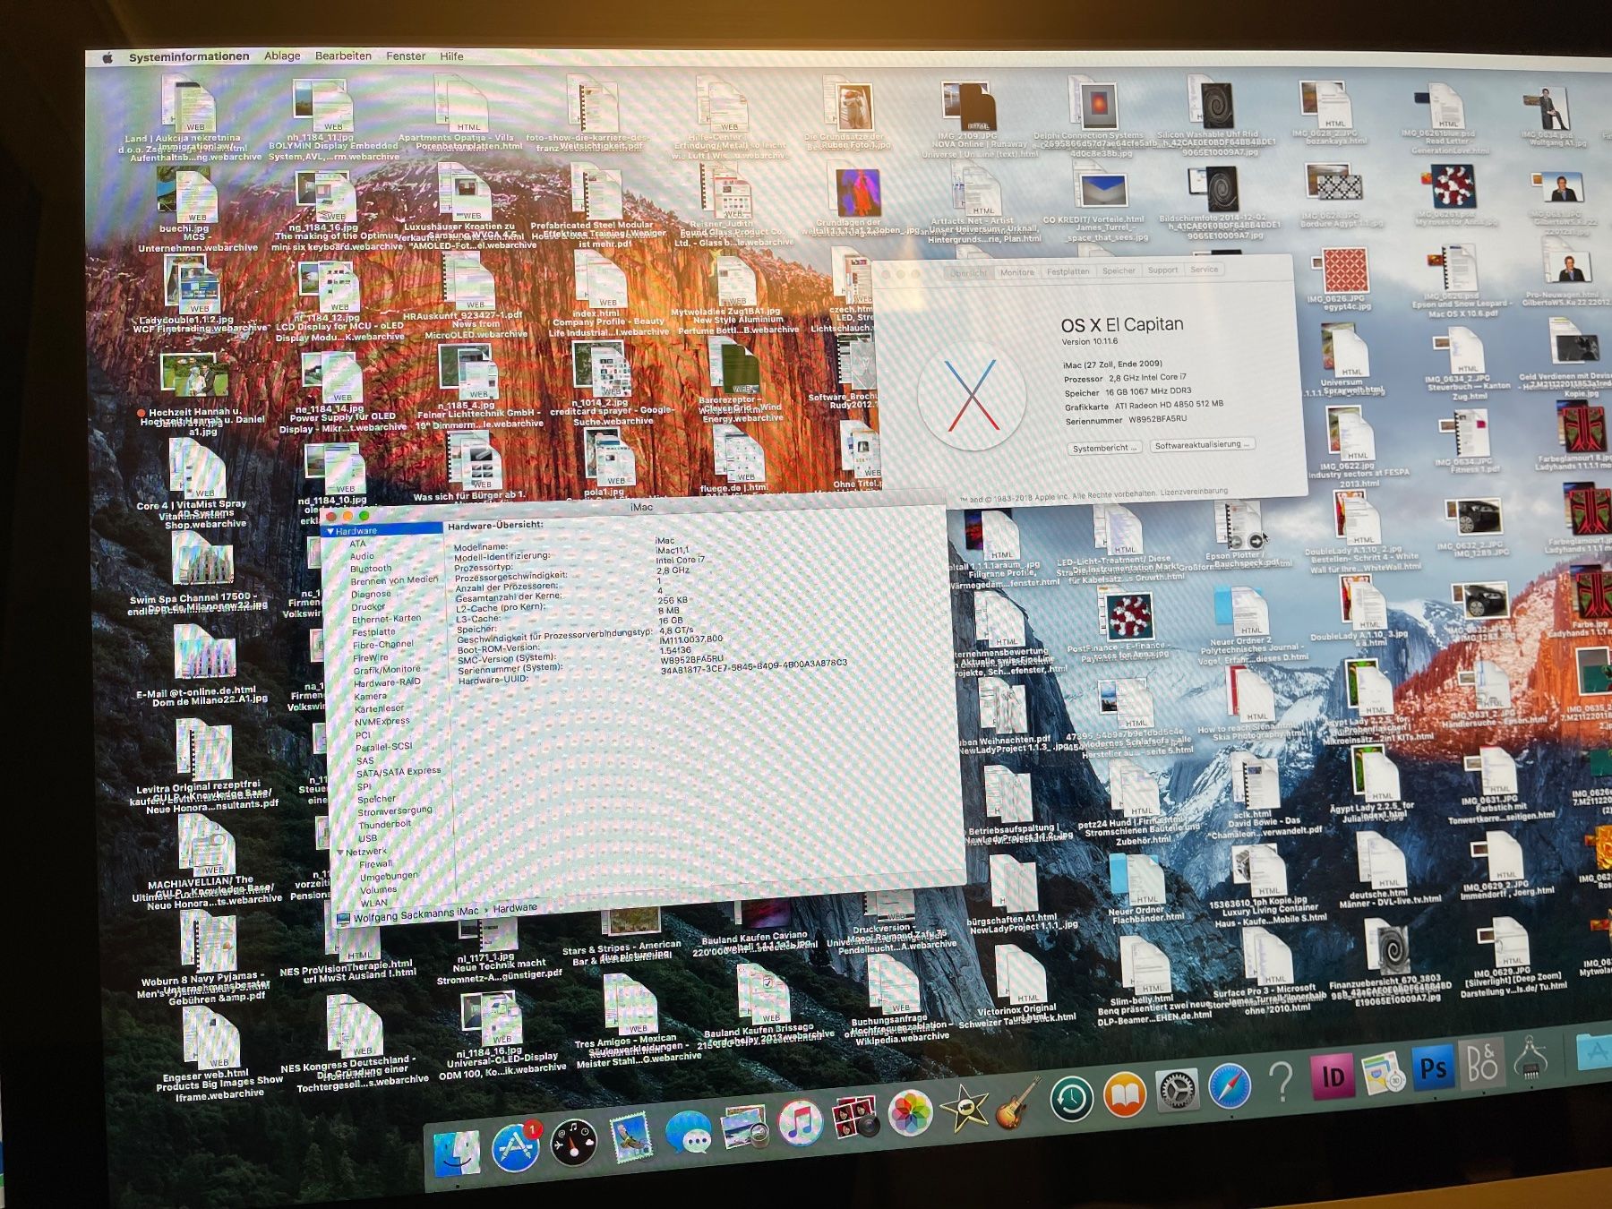
Task: Open System Information chip icon in Dock
Action: (1531, 1059)
